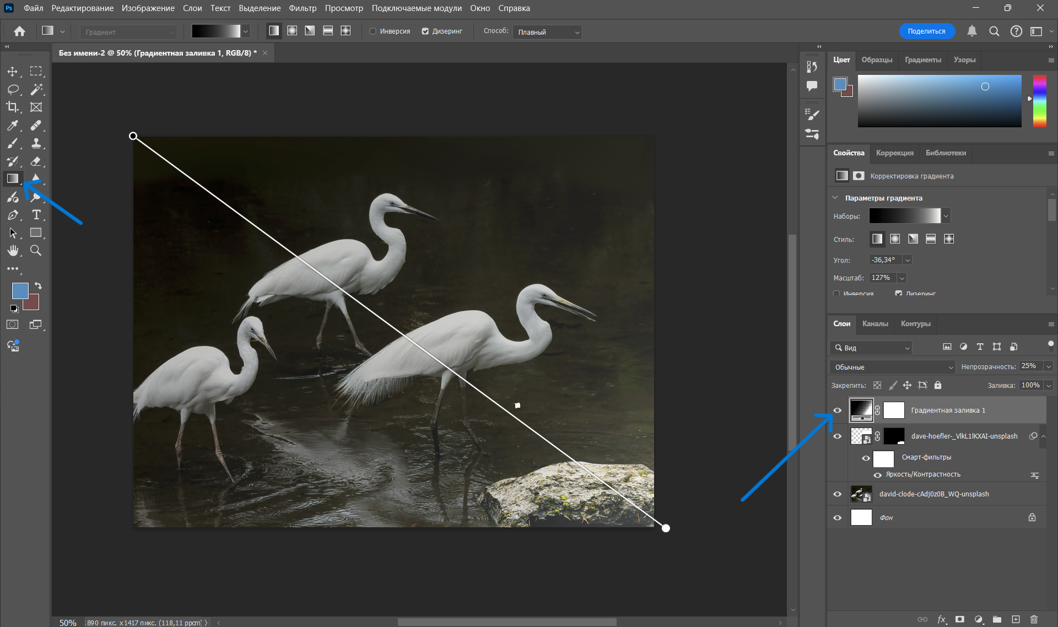Open the Способ dropdown Плавный
Screen dimensions: 1058x627
(x=547, y=32)
